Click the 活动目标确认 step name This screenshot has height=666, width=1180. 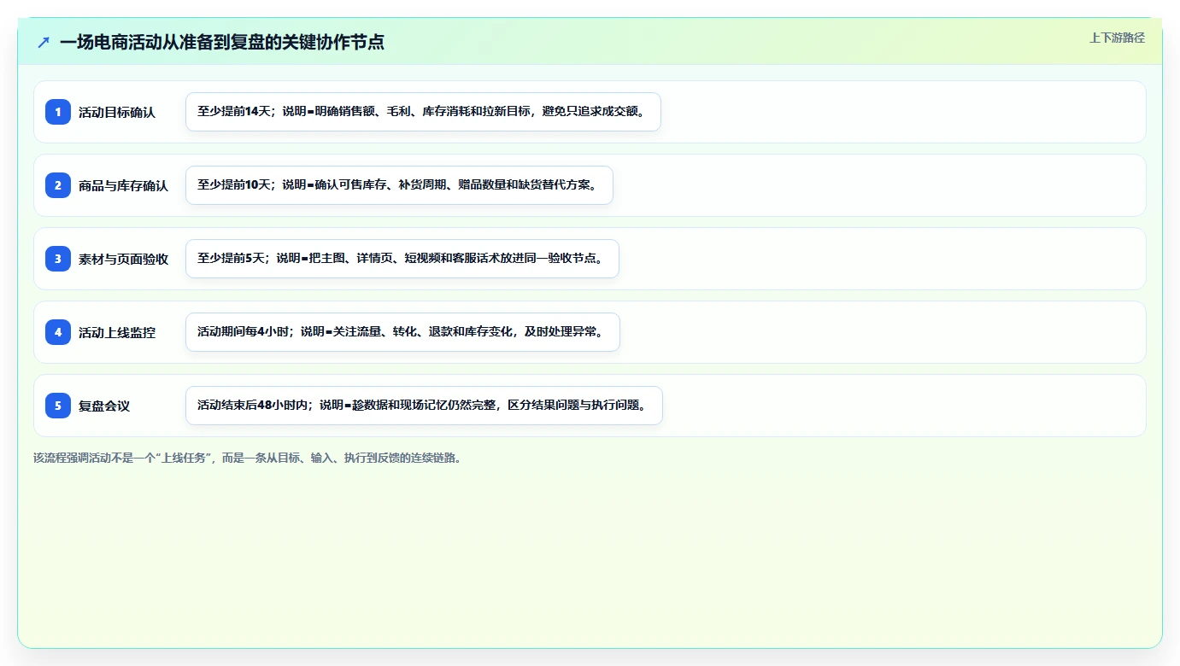[117, 112]
